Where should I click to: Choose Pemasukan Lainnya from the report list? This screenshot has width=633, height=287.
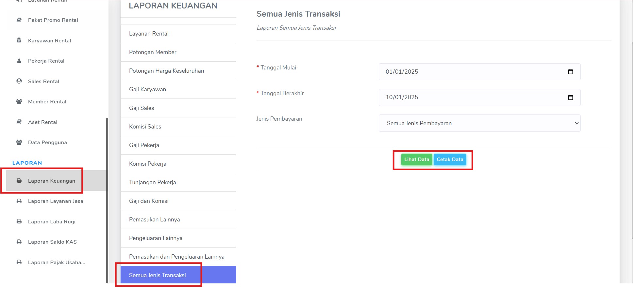coord(178,219)
